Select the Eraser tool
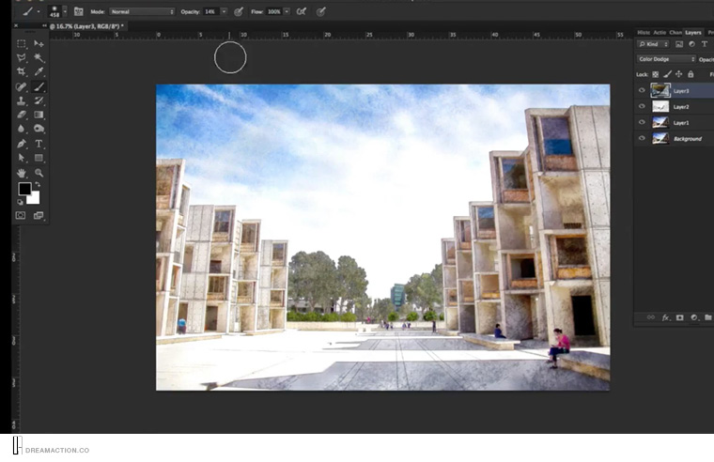 (22, 115)
